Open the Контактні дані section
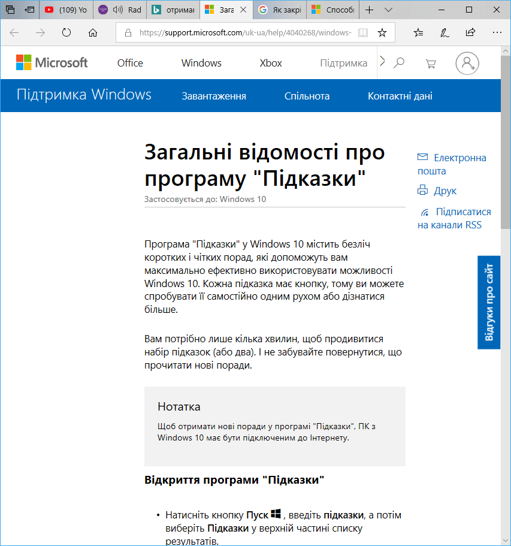Viewport: 511px width, 546px height. [400, 96]
